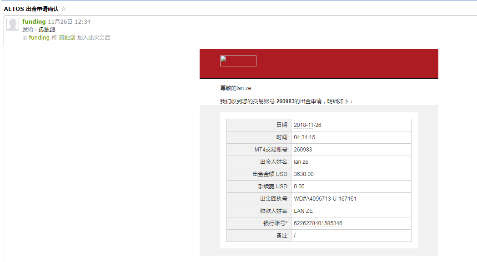Click the date value 2018-11-26
Screen dimensions: 477x262
pos(307,125)
